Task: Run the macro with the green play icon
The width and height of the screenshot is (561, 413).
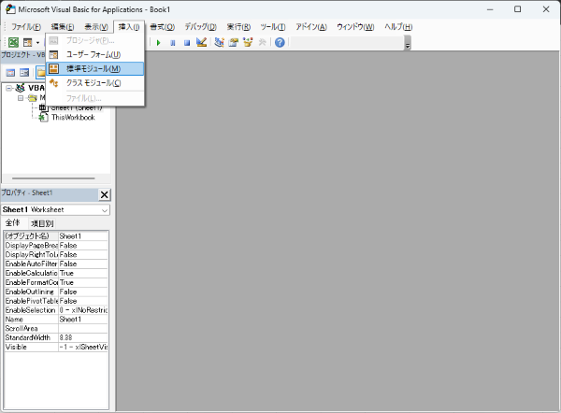Action: 159,43
